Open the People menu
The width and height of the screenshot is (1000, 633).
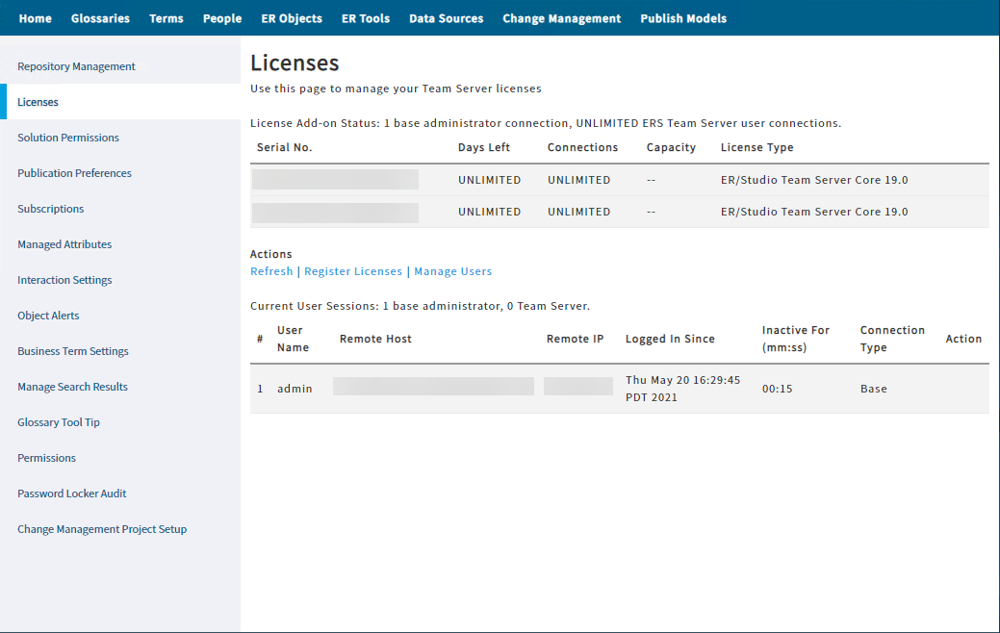pos(222,18)
